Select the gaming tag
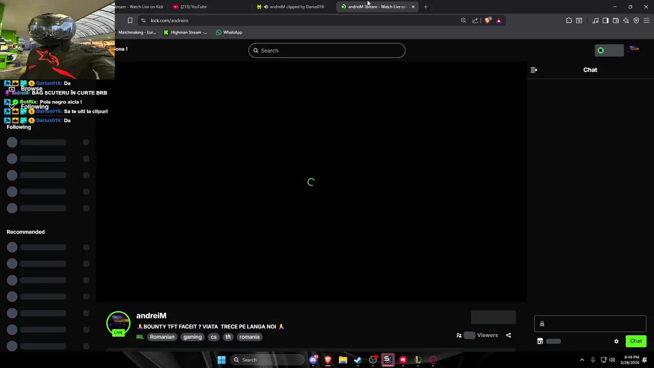Screen dimensions: 654x368 coord(193,337)
